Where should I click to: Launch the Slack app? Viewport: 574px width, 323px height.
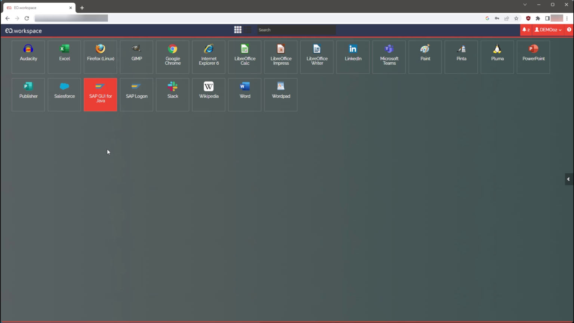pos(173,95)
